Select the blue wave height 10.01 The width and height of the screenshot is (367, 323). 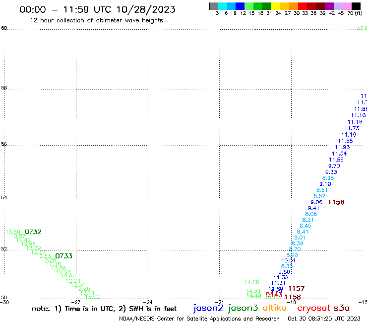[x=288, y=260]
